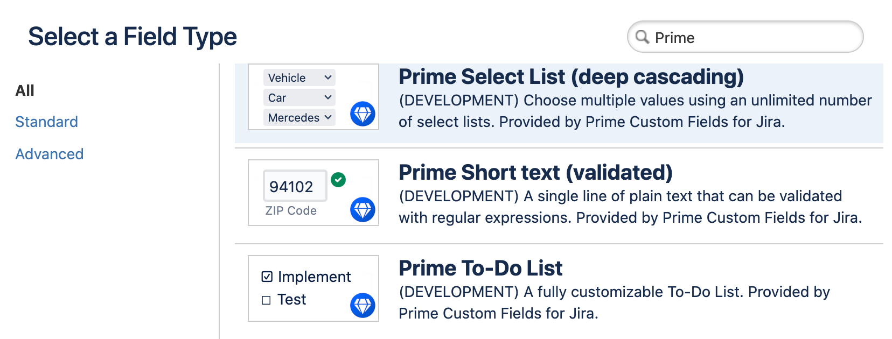Switch to the Advanced category
Screen dimensions: 892x339
(x=49, y=154)
